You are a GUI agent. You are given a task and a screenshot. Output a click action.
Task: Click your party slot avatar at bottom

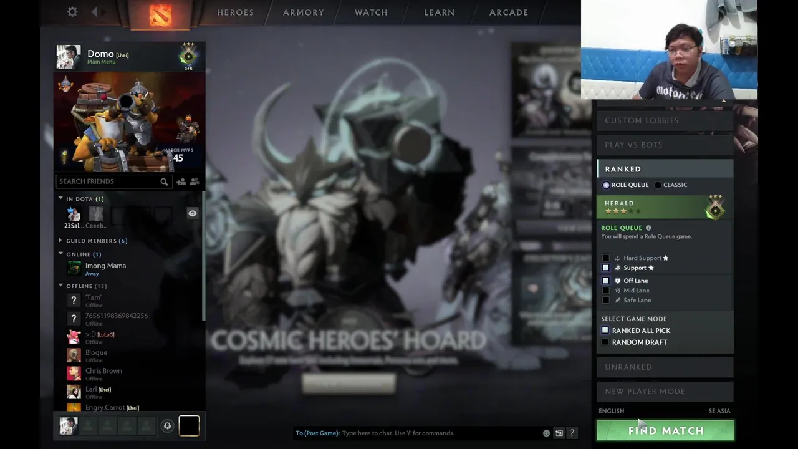pyautogui.click(x=69, y=426)
